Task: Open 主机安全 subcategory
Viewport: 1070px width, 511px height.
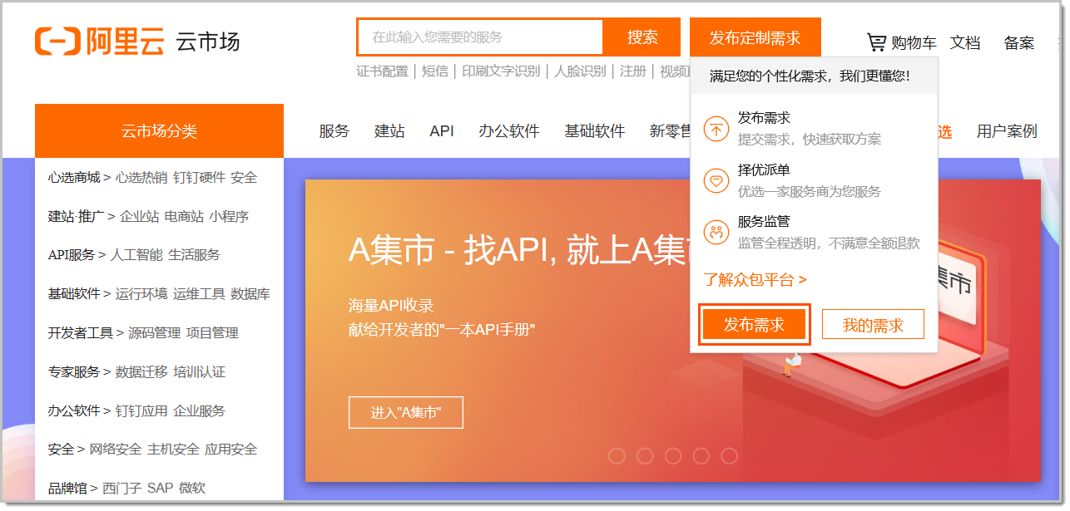Action: tap(173, 450)
